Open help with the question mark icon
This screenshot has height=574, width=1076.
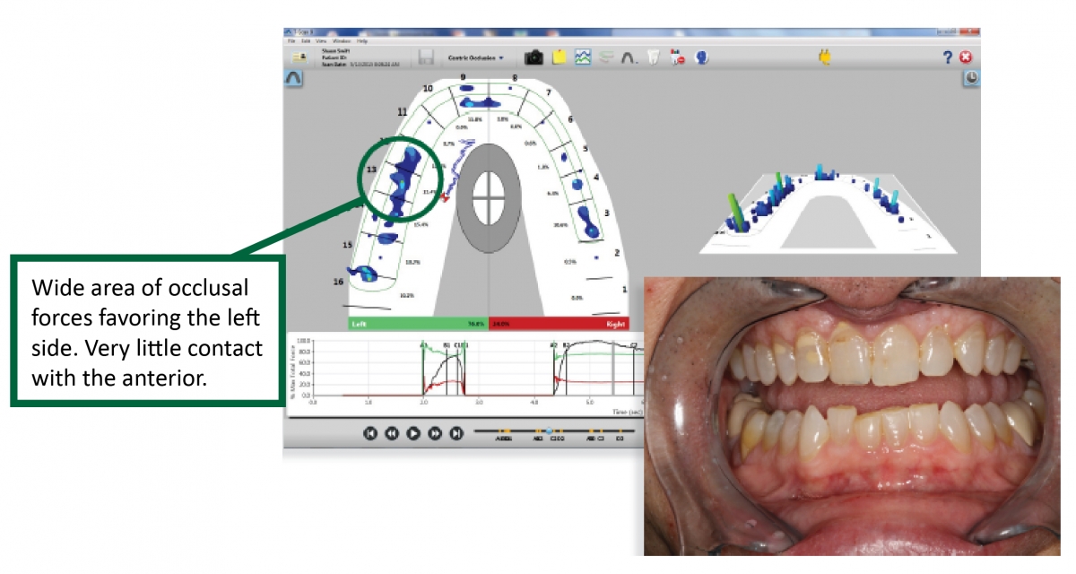click(x=947, y=57)
